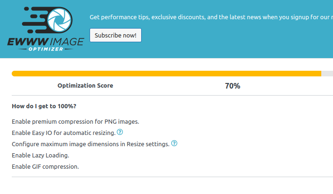Viewport: 333px width, 194px height.
Task: Click the newsletter performance tips banner text
Action: pos(211,17)
